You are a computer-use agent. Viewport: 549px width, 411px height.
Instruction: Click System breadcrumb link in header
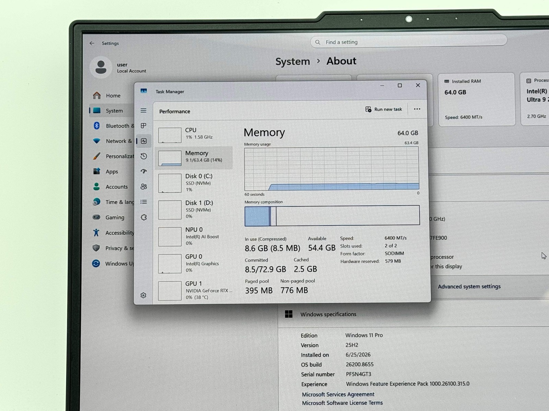tap(292, 62)
